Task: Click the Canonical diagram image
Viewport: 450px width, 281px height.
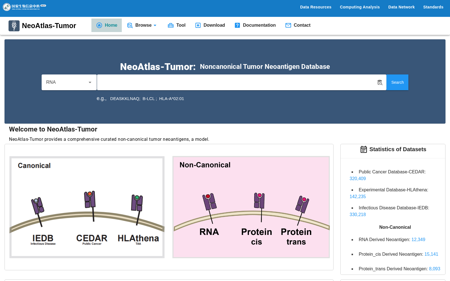Action: (87, 207)
